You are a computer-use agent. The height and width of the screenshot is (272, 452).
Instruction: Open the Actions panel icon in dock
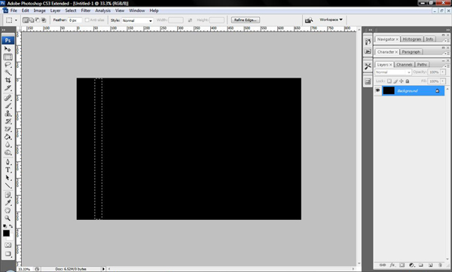pyautogui.click(x=368, y=51)
